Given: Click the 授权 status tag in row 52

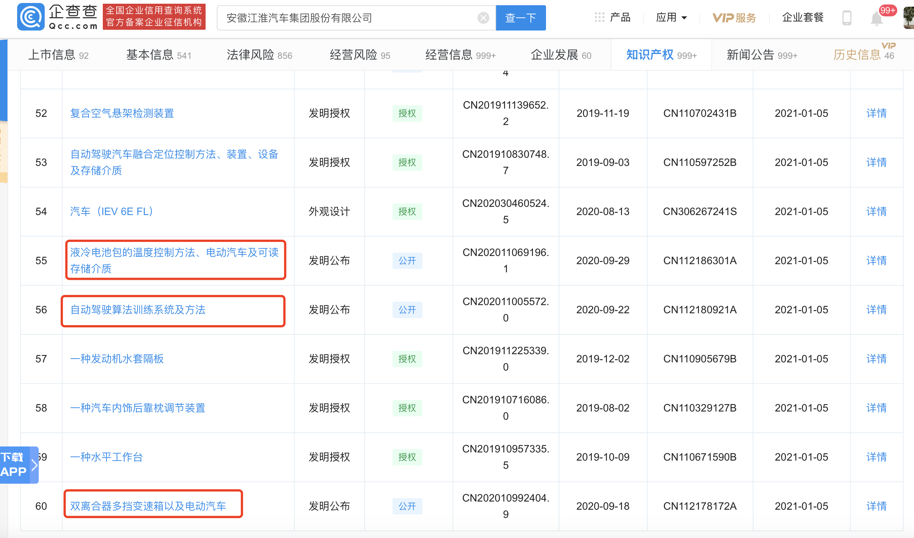Looking at the screenshot, I should [x=407, y=113].
